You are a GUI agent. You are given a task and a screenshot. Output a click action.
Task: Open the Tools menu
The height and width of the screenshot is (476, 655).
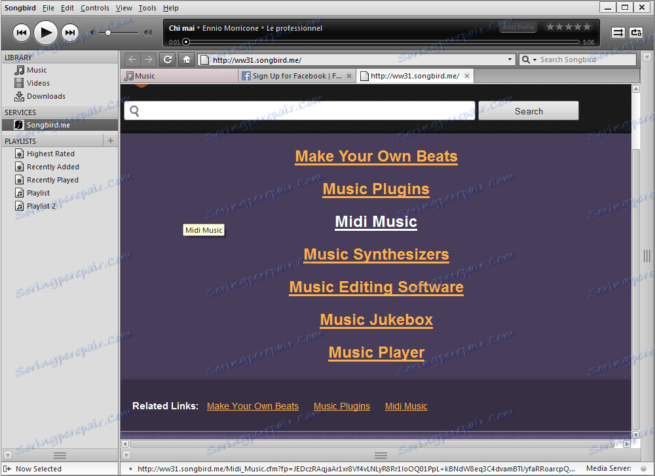click(147, 8)
